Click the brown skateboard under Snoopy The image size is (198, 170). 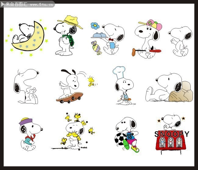(70, 98)
